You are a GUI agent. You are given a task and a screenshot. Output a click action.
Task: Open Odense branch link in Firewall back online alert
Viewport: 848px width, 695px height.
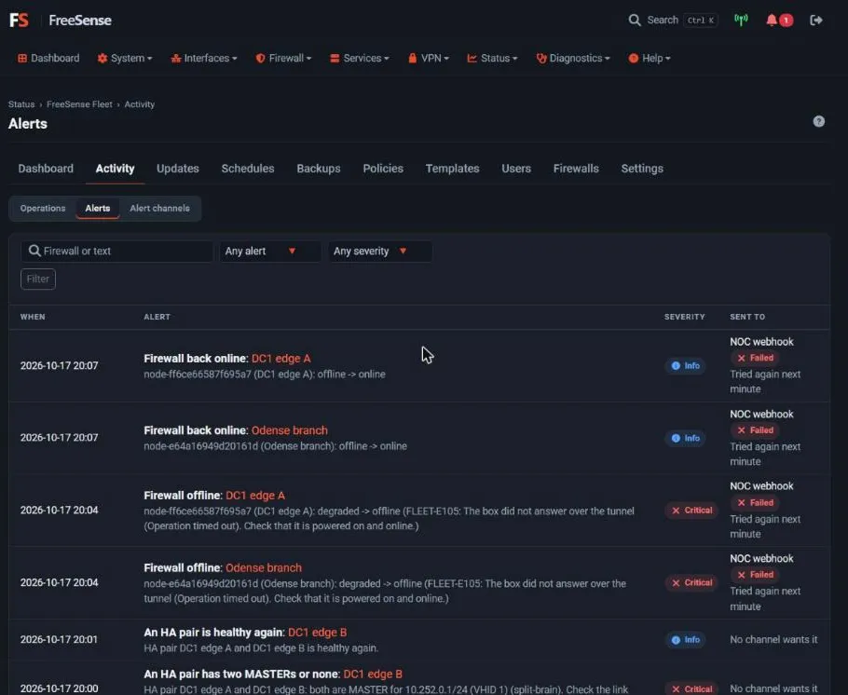[289, 430]
